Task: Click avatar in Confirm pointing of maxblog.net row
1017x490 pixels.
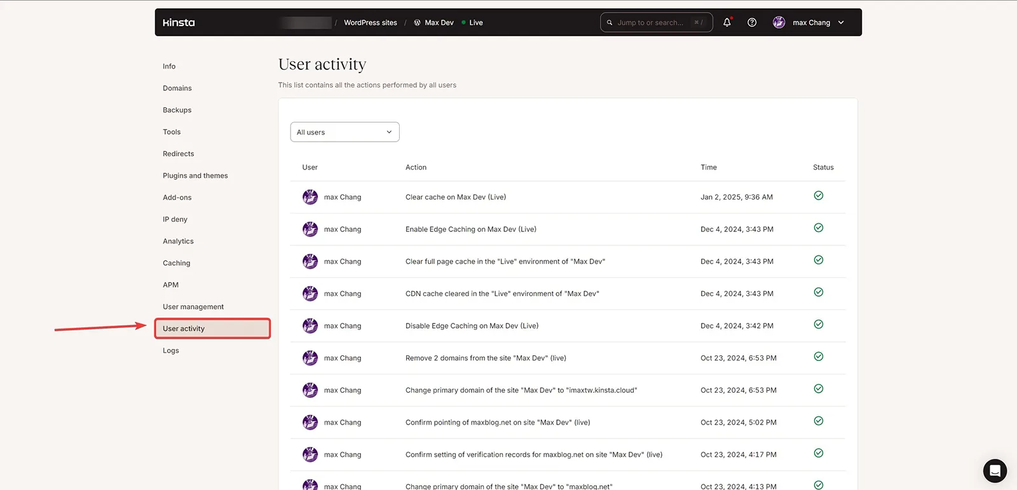Action: (x=310, y=422)
